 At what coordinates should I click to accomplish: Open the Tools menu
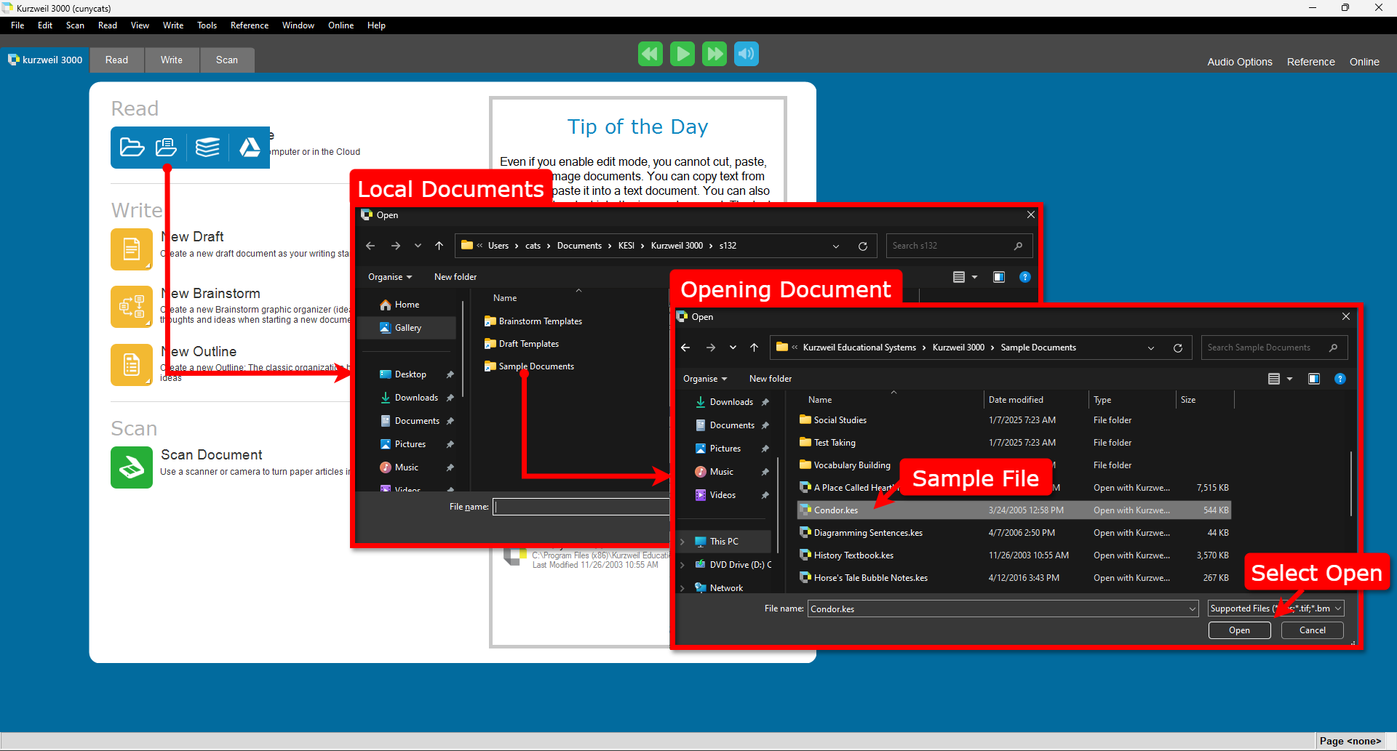coord(207,25)
